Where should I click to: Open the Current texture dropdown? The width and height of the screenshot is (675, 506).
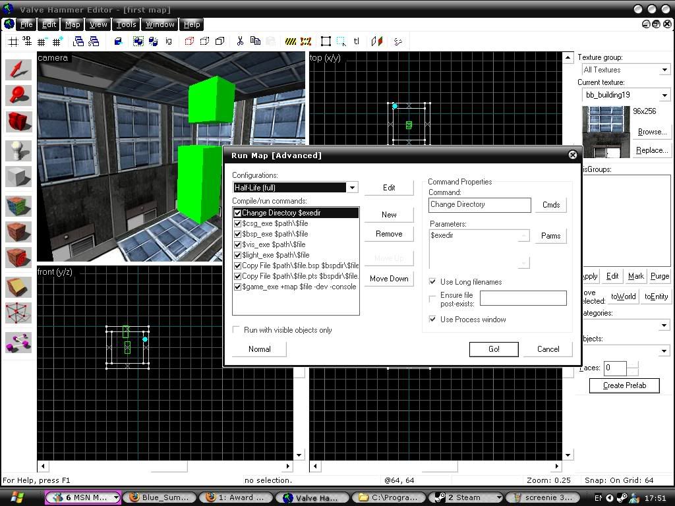[664, 95]
